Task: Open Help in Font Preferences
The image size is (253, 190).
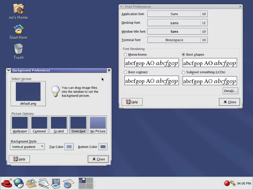Action: (x=132, y=102)
